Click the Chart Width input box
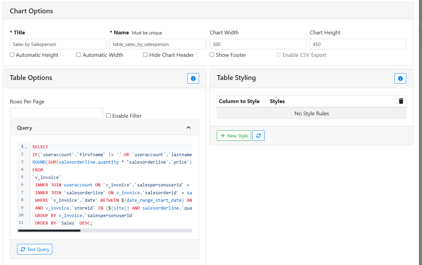This screenshot has height=265, width=422. (258, 44)
